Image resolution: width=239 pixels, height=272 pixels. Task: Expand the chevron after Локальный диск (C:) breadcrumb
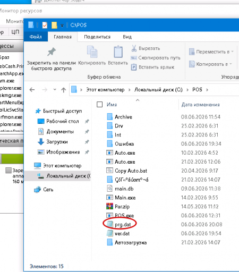[187, 90]
